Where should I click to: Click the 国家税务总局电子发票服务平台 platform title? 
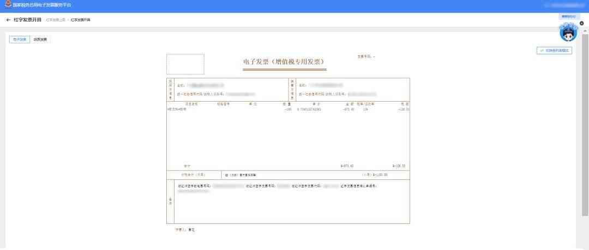tap(41, 5)
